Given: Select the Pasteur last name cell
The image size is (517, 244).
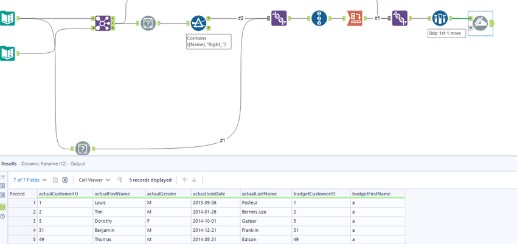Looking at the screenshot, I should (x=266, y=203).
